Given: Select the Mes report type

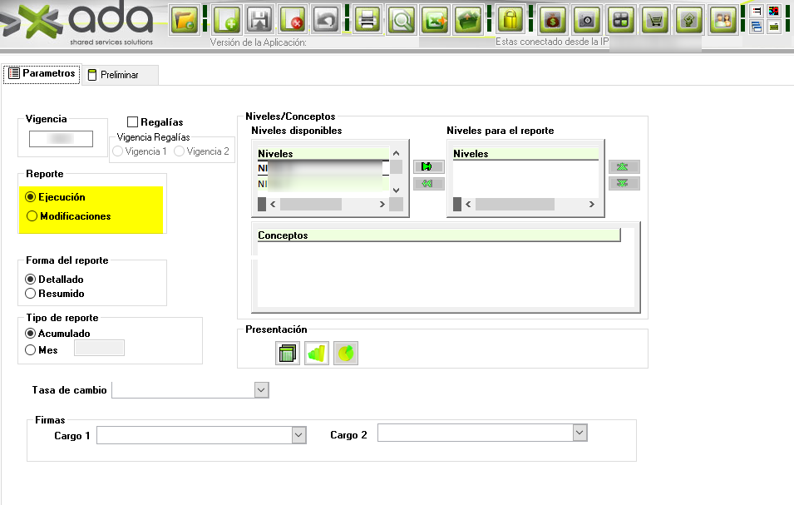Looking at the screenshot, I should [x=32, y=350].
